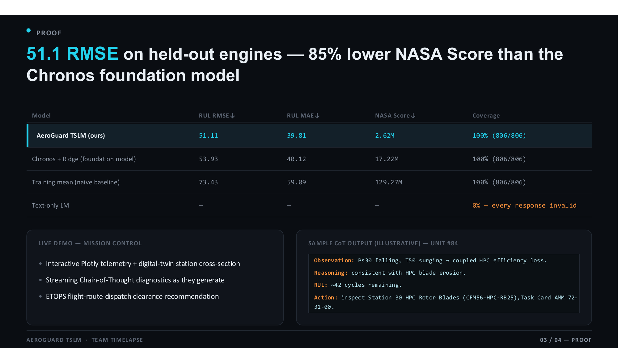618x348 pixels.
Task: Click the 73.43 RMSE value
Action: coord(208,182)
